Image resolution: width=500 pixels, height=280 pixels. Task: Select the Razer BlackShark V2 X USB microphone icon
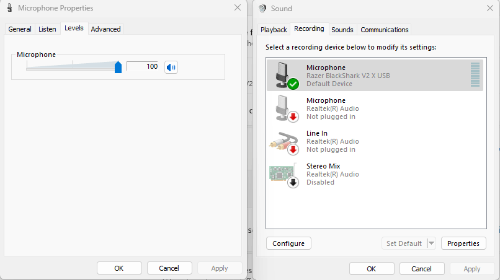point(283,75)
